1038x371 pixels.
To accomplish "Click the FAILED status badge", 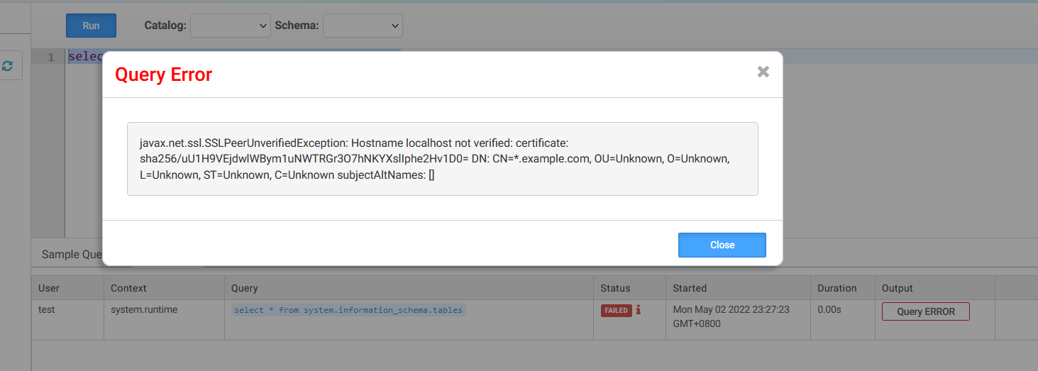I will pos(616,311).
